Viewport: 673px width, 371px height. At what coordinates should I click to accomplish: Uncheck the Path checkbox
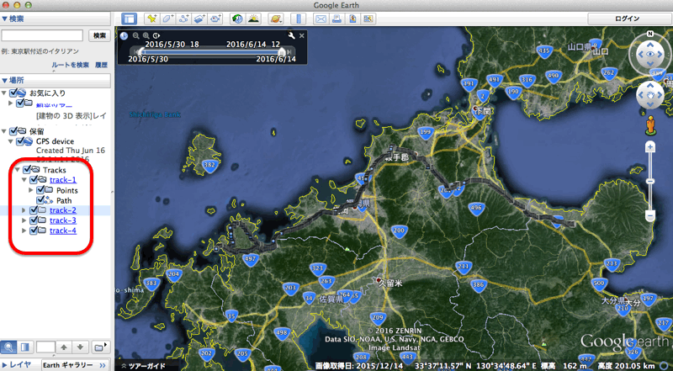pyautogui.click(x=40, y=200)
